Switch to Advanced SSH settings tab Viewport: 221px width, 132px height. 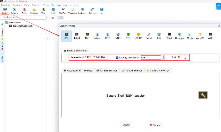78,71
